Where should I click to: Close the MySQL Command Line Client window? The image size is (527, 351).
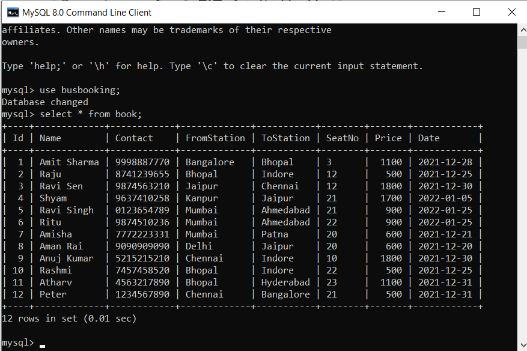coord(510,12)
